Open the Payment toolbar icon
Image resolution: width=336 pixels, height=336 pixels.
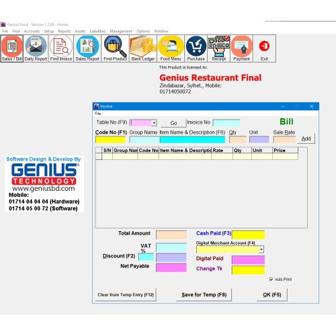[241, 48]
